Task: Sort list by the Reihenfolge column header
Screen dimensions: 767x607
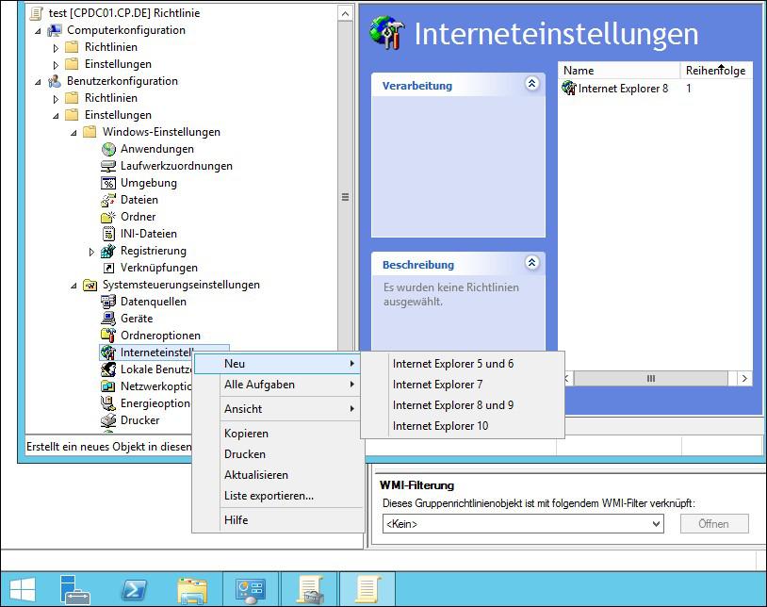Action: [x=715, y=71]
